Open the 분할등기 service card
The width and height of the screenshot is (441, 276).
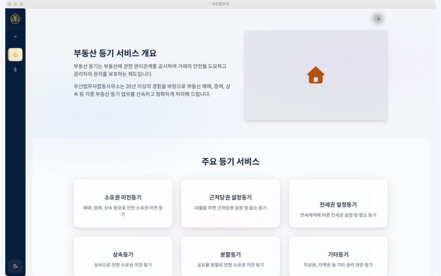pos(231,256)
